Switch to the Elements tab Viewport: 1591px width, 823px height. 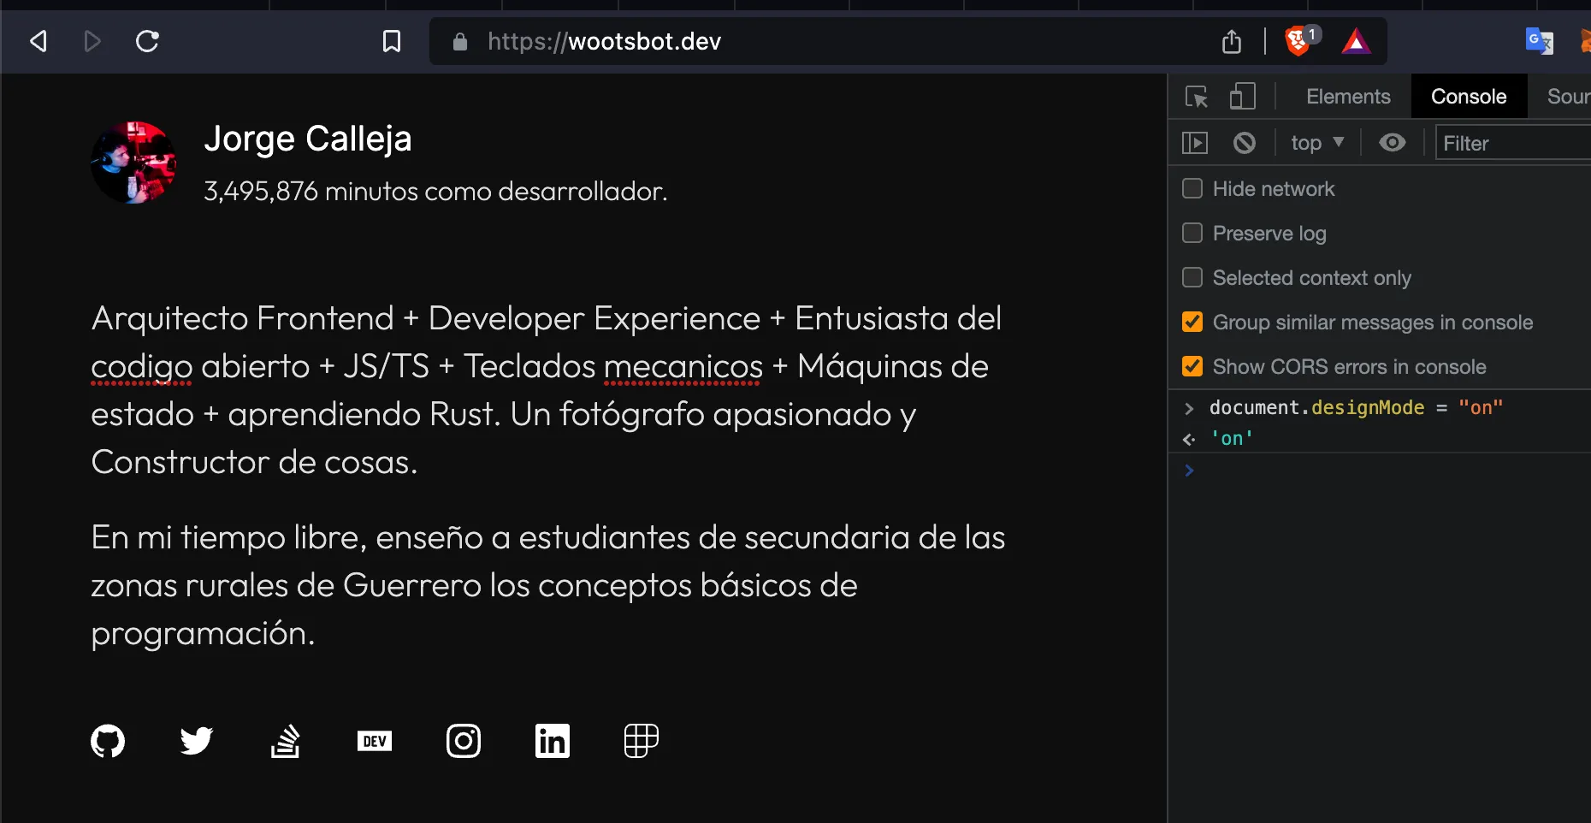point(1348,97)
